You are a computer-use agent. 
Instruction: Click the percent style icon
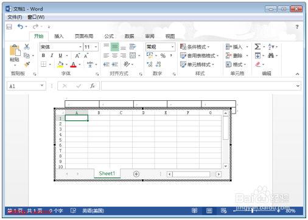(163, 55)
